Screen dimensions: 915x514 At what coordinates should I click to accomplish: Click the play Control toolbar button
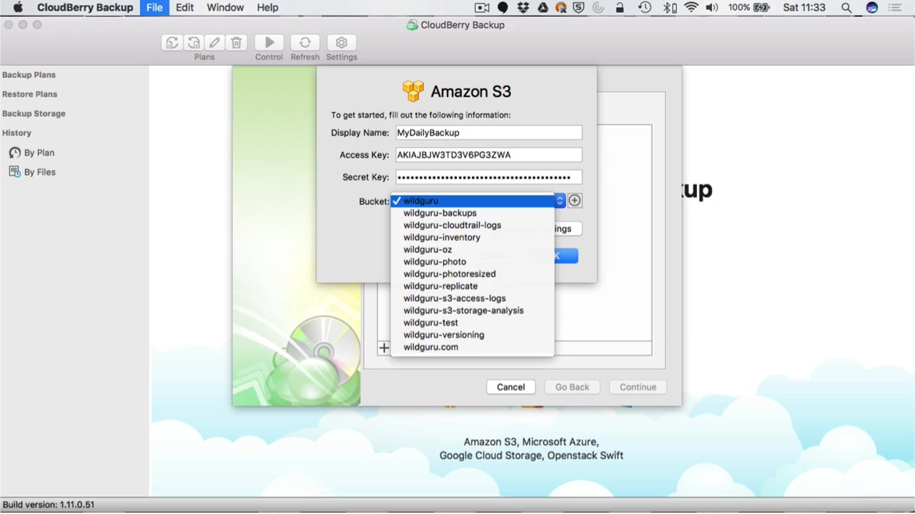tap(269, 43)
